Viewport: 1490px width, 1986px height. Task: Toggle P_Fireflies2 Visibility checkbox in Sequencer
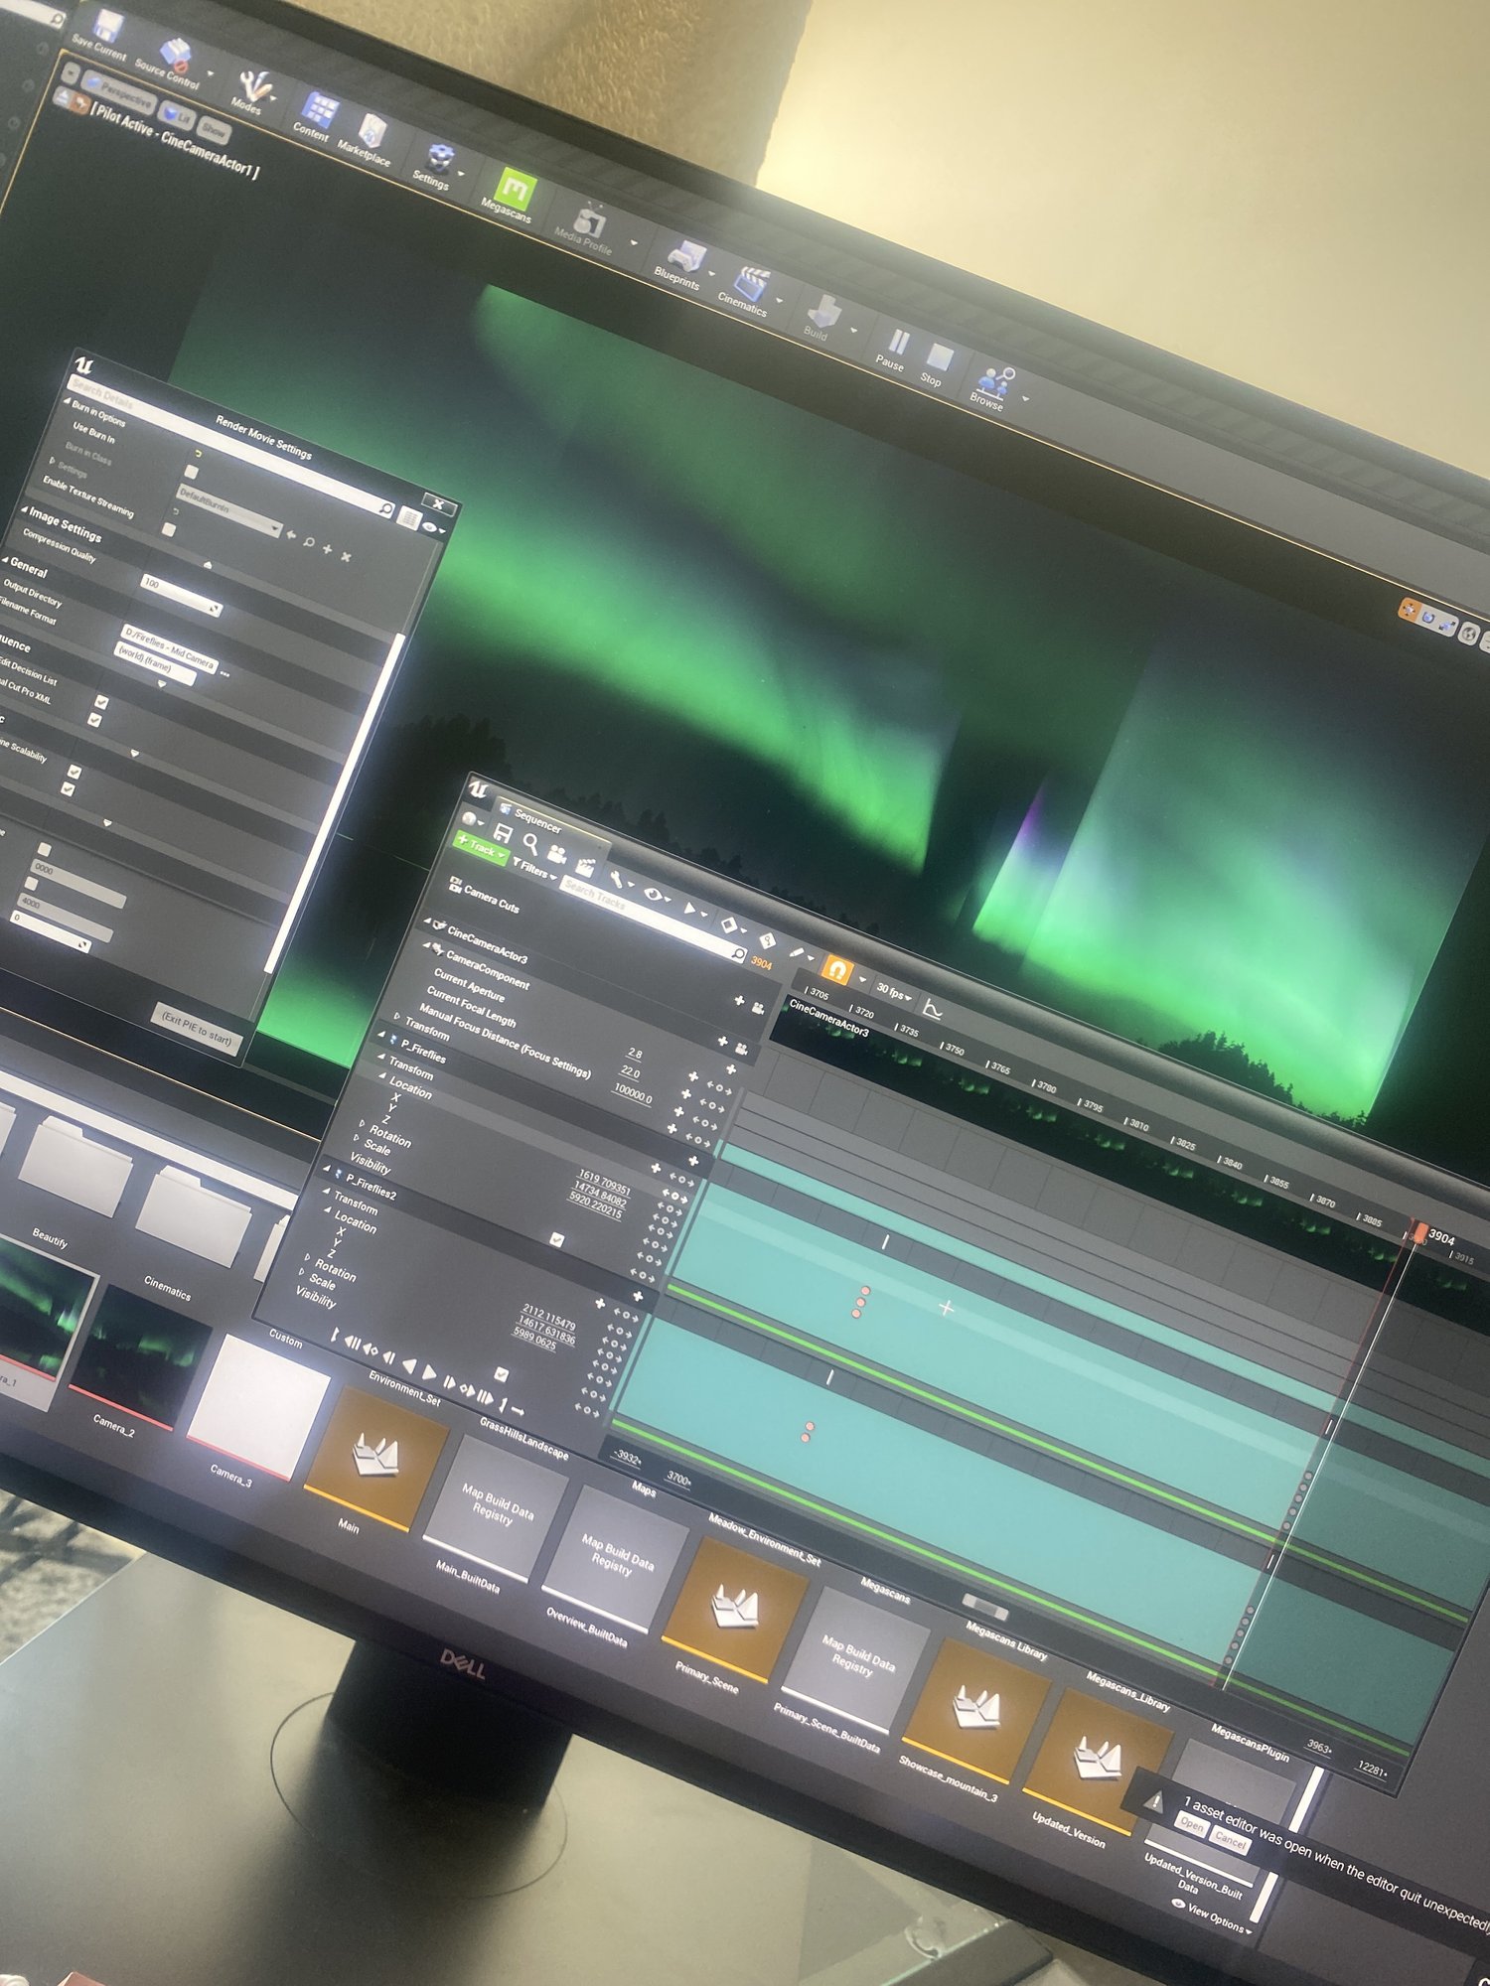point(502,1374)
